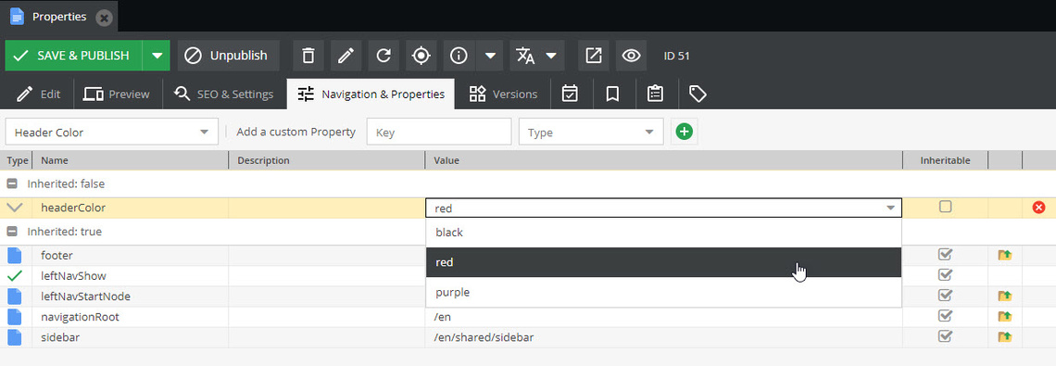Open the Type dropdown for custom property
This screenshot has height=366, width=1056.
(x=591, y=132)
